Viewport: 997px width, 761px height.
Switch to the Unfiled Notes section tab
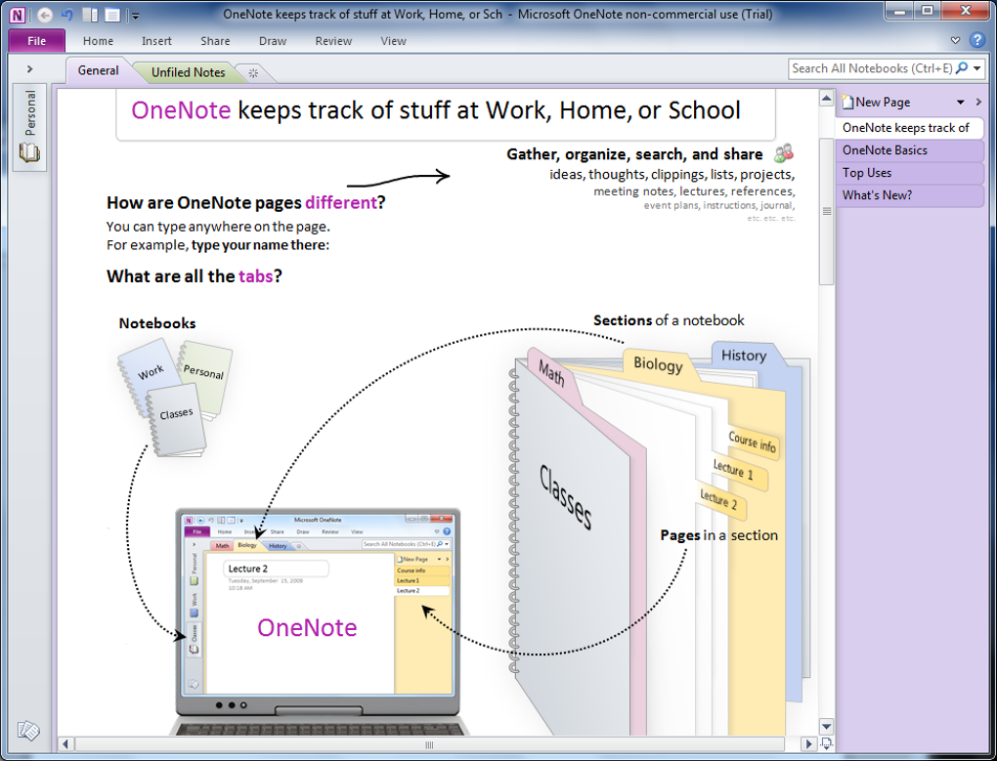(x=188, y=72)
